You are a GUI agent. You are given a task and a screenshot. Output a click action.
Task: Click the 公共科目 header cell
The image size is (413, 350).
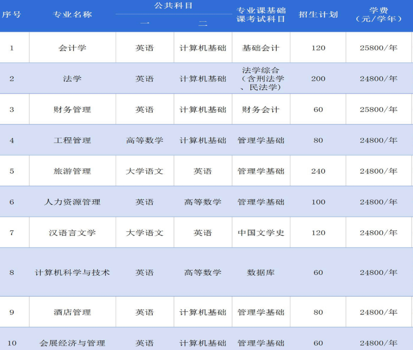[x=173, y=6]
